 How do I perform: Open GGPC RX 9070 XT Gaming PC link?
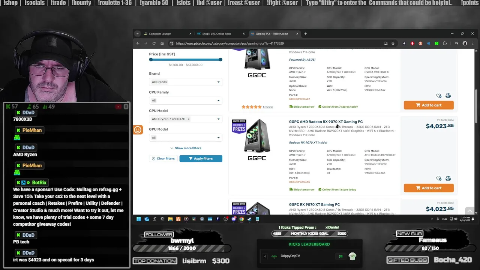[314, 204]
